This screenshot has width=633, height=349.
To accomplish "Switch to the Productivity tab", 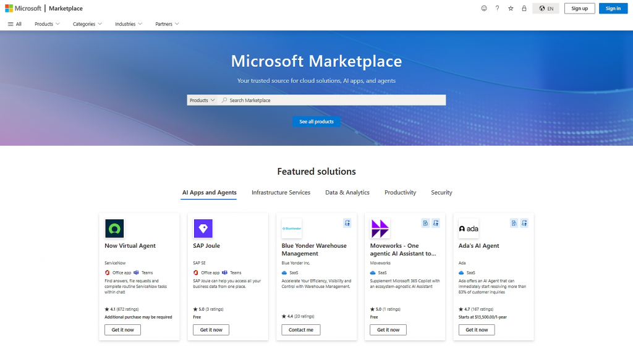I will tap(400, 193).
